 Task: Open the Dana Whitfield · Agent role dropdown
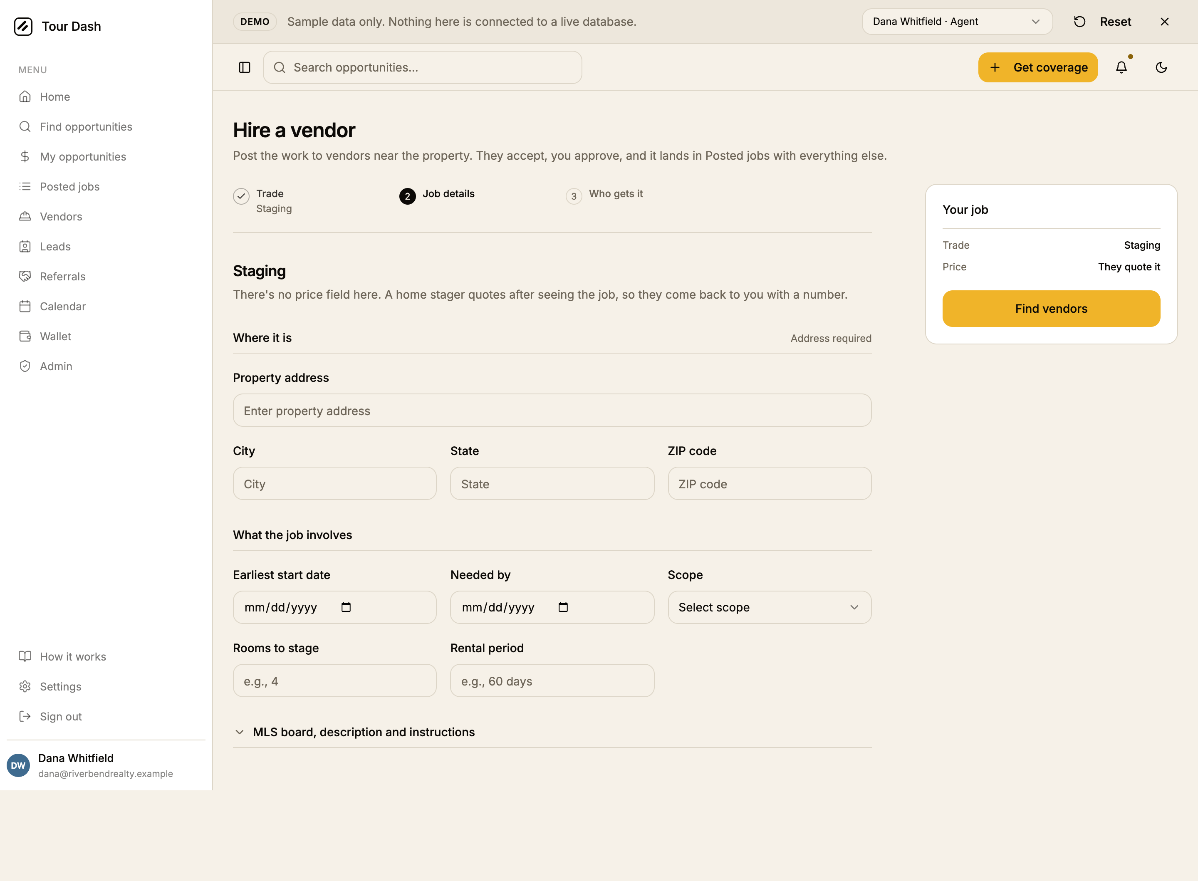pyautogui.click(x=957, y=22)
